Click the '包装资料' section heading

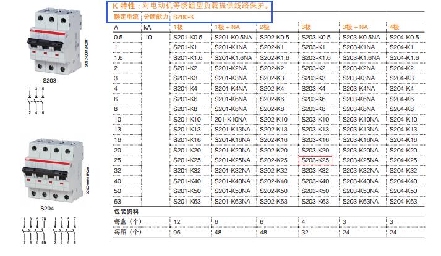click(x=126, y=212)
